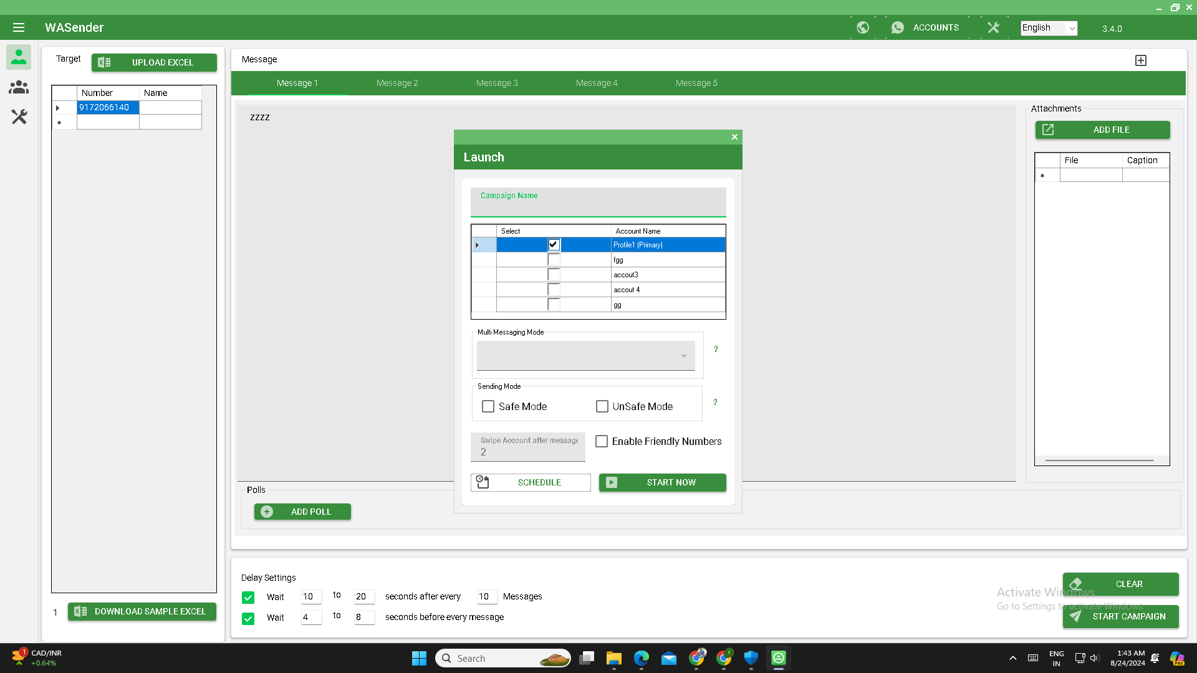Viewport: 1197px width, 673px height.
Task: Select the group contacts sidebar icon
Action: tap(19, 87)
